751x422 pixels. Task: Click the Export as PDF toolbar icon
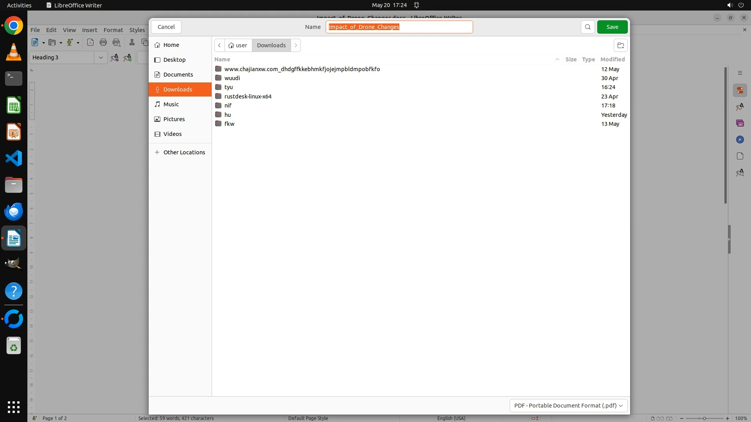coord(90,43)
